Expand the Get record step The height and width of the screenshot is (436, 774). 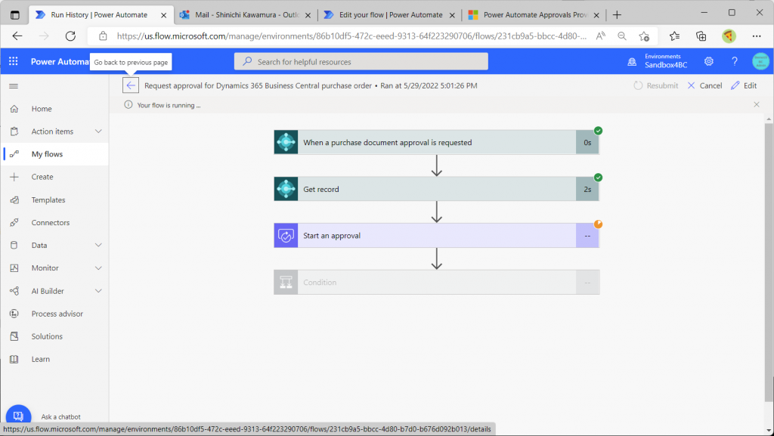coord(436,189)
